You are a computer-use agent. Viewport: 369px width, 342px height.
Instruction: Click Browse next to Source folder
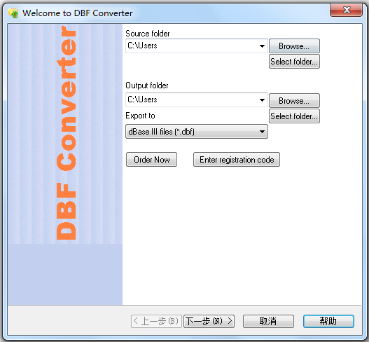coord(294,46)
